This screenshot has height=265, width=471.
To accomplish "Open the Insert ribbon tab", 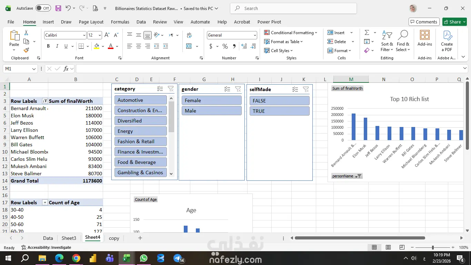I will pos(48,22).
